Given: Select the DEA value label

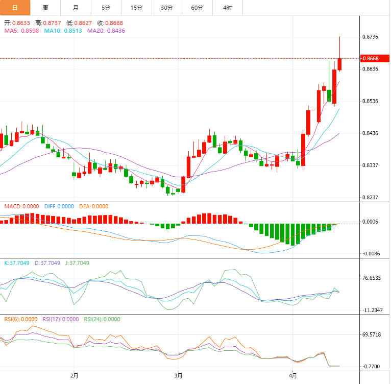Looking at the screenshot, I should [x=93, y=206].
